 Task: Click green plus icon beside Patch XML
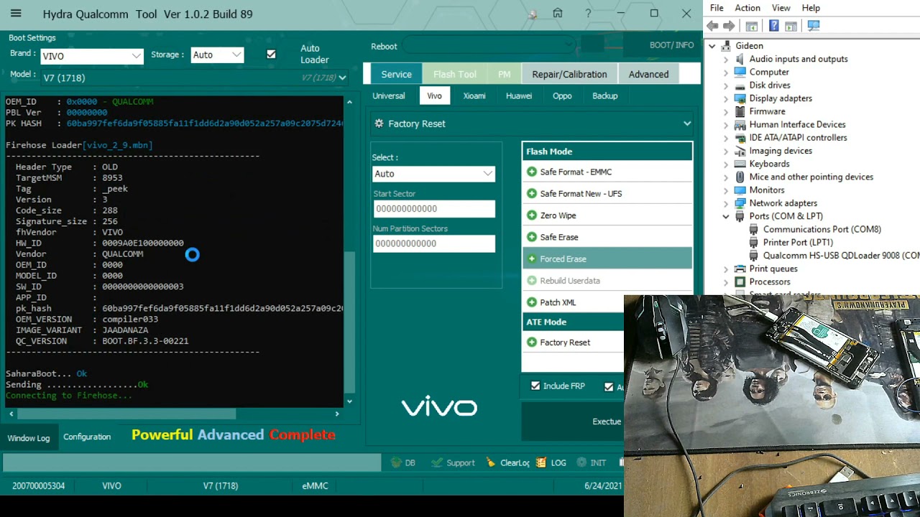coord(532,302)
